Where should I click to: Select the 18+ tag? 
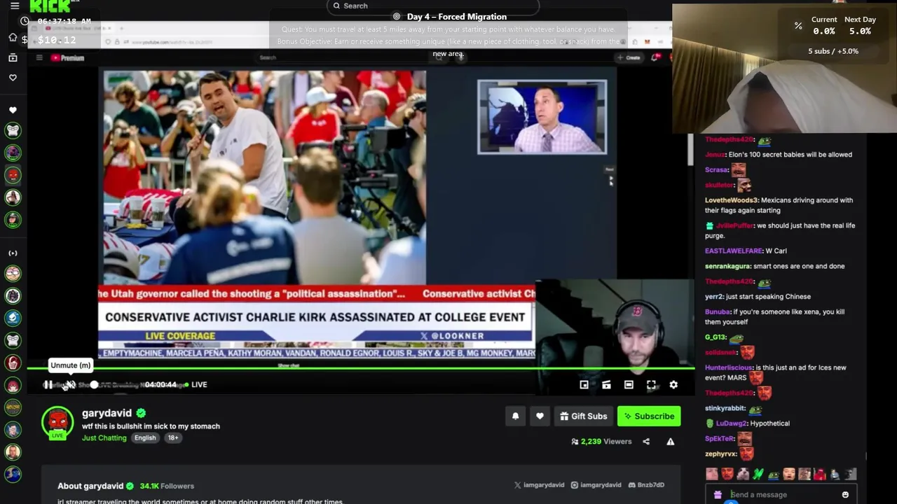pyautogui.click(x=172, y=437)
